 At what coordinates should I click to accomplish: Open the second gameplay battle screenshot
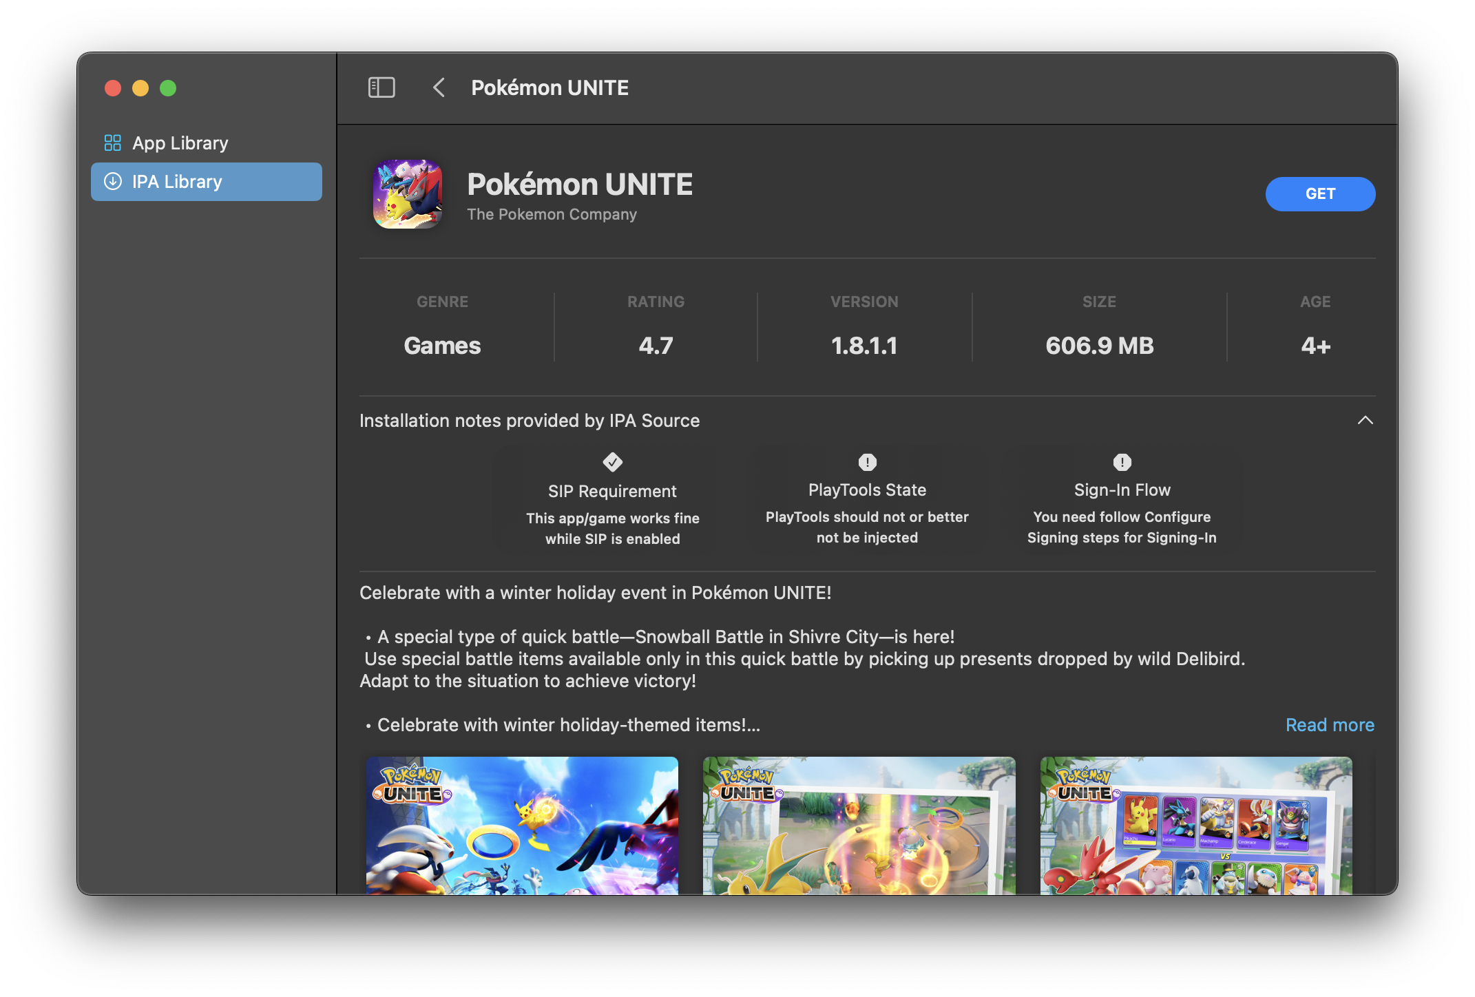point(859,825)
